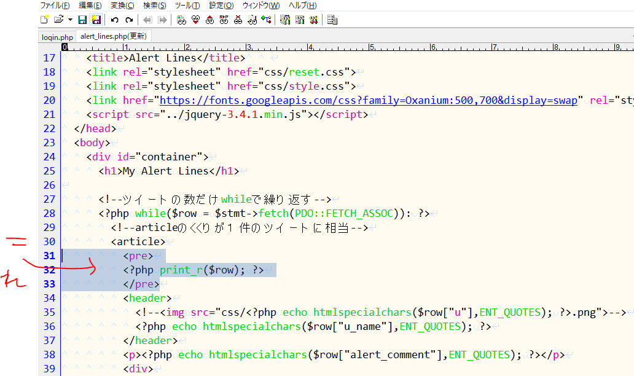634x376 pixels.
Task: Switch to the login.php tab
Action: [x=57, y=37]
